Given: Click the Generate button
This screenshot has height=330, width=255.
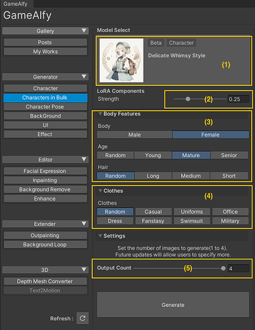Looking at the screenshot, I should click(x=173, y=305).
